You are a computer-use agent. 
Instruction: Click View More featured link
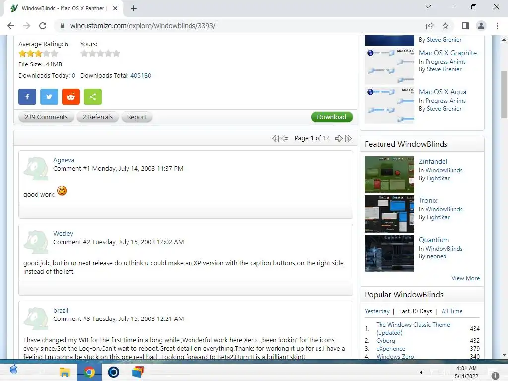(465, 278)
